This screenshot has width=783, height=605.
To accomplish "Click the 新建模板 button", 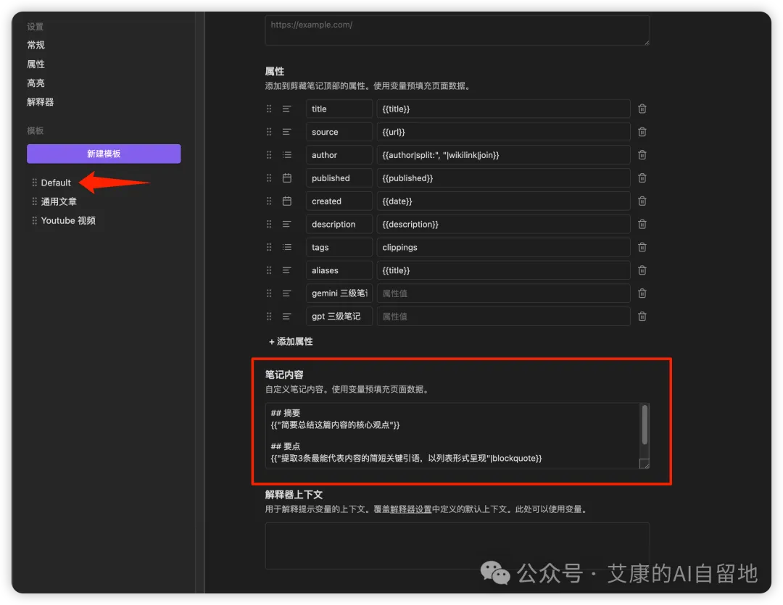I will (104, 154).
